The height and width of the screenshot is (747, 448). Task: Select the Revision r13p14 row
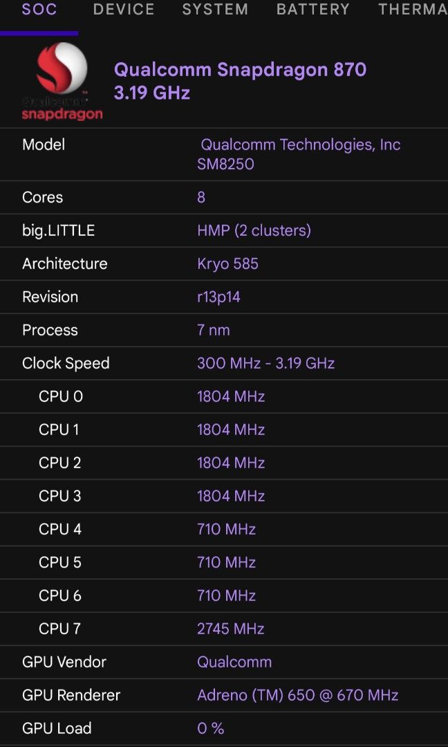224,297
